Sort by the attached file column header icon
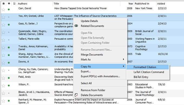Screen dimensions: 184x105 pyautogui.click(x=14, y=4)
